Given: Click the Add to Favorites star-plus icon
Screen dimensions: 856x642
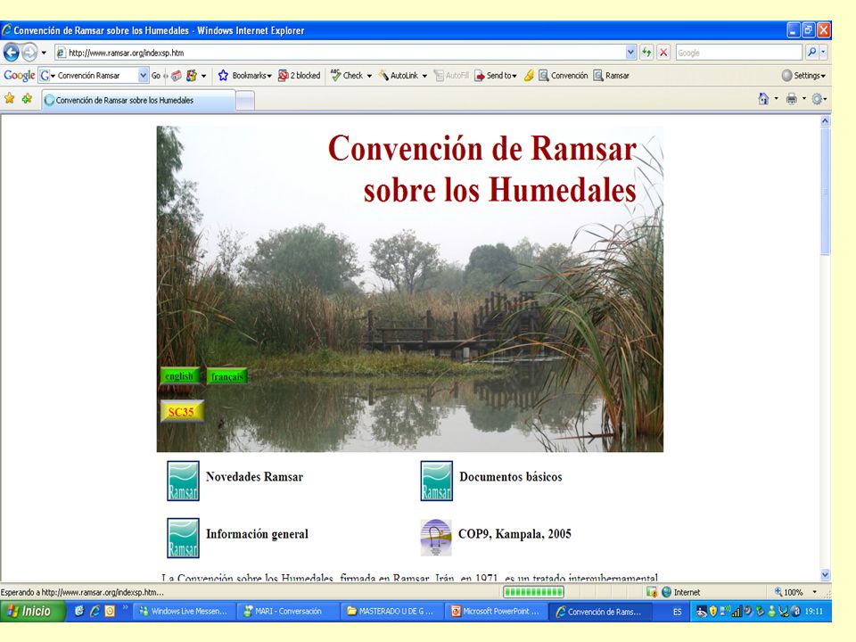Looking at the screenshot, I should click(x=27, y=99).
